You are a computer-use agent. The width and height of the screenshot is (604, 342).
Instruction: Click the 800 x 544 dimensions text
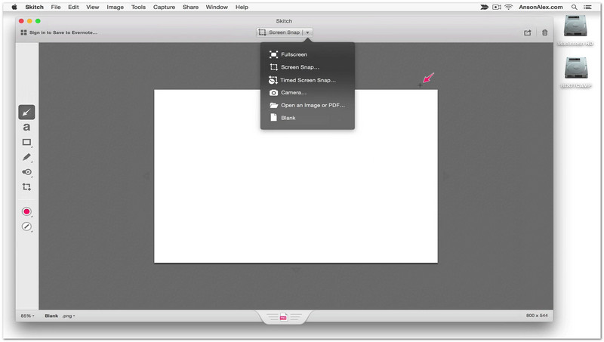[537, 316]
